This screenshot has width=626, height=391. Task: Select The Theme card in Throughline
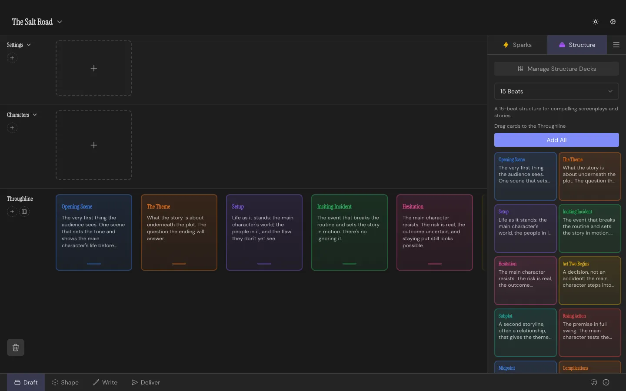[x=179, y=232]
